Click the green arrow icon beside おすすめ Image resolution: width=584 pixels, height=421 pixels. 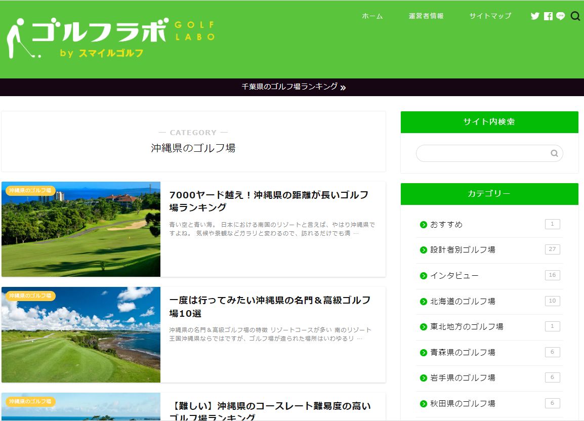[x=423, y=225]
